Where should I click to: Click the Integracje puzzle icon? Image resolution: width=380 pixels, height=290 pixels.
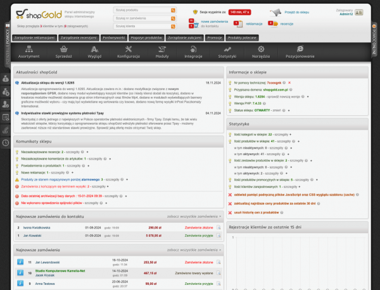193,49
